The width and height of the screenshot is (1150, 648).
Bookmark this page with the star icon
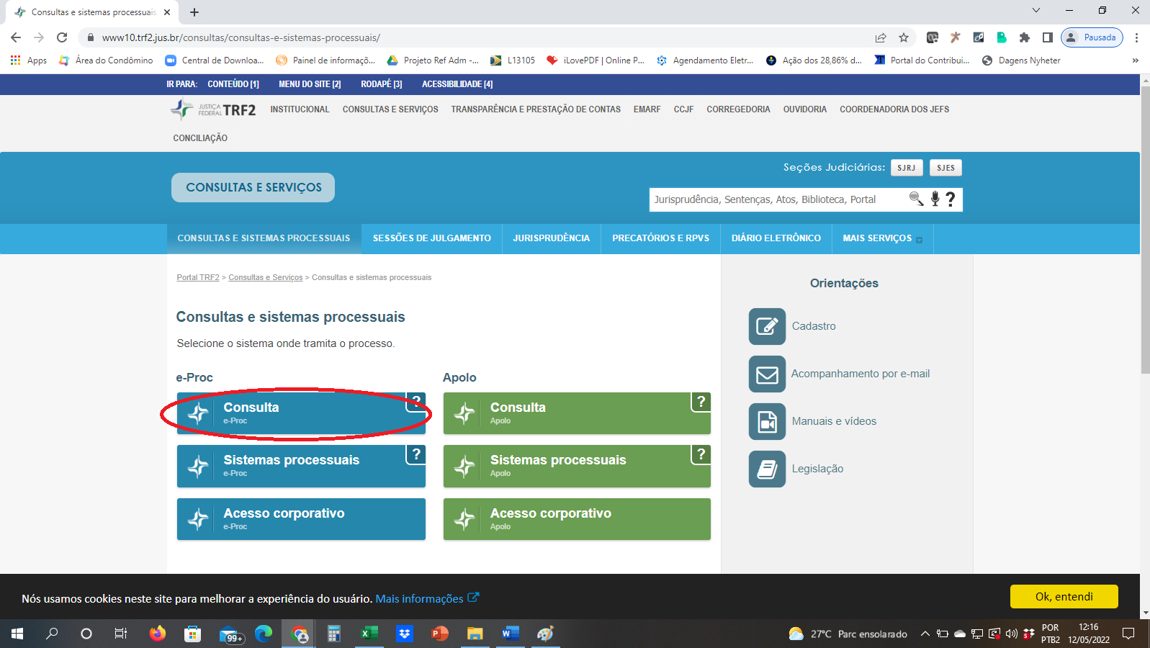(x=904, y=37)
